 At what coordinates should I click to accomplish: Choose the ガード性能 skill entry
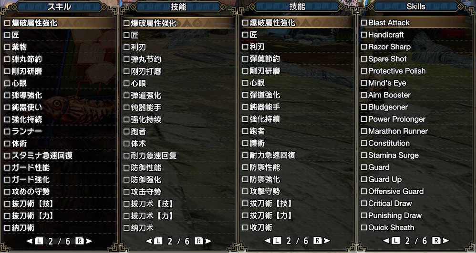[x=59, y=167]
